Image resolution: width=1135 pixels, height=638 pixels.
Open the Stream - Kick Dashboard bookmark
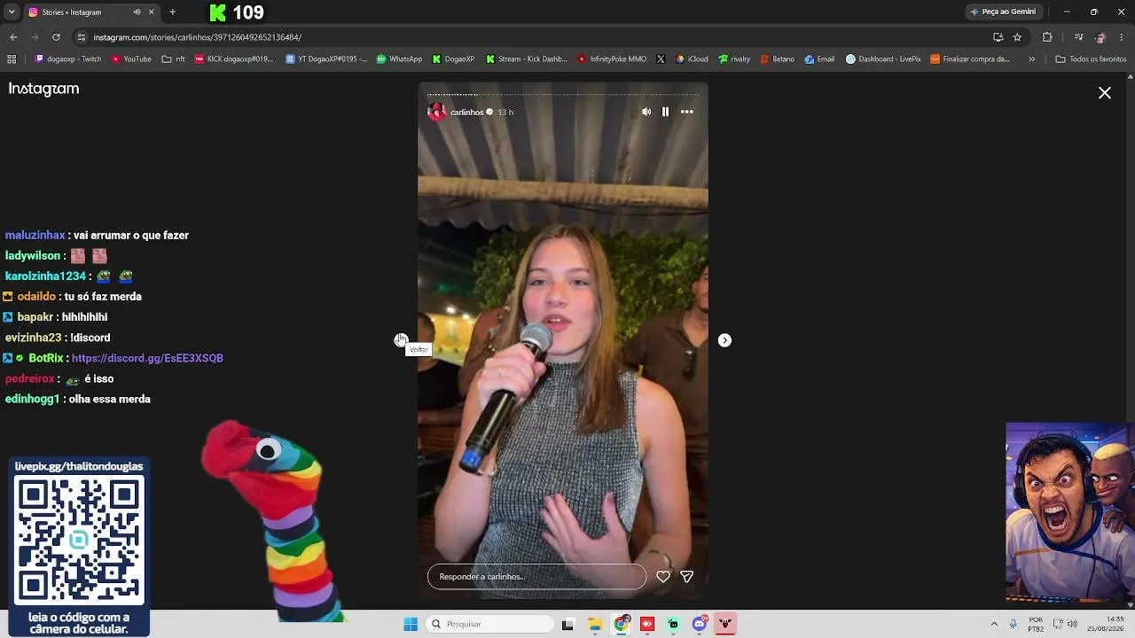coord(527,59)
